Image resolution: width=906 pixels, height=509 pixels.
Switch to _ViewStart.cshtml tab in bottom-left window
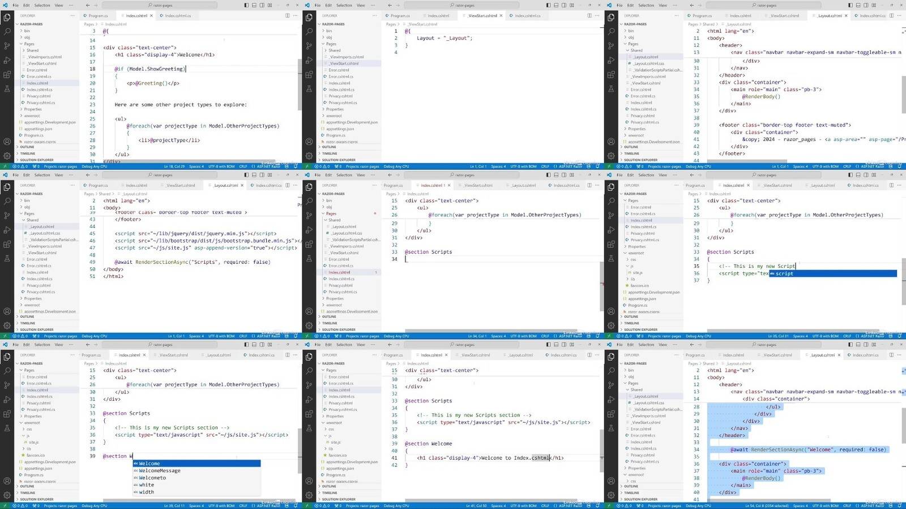point(173,355)
